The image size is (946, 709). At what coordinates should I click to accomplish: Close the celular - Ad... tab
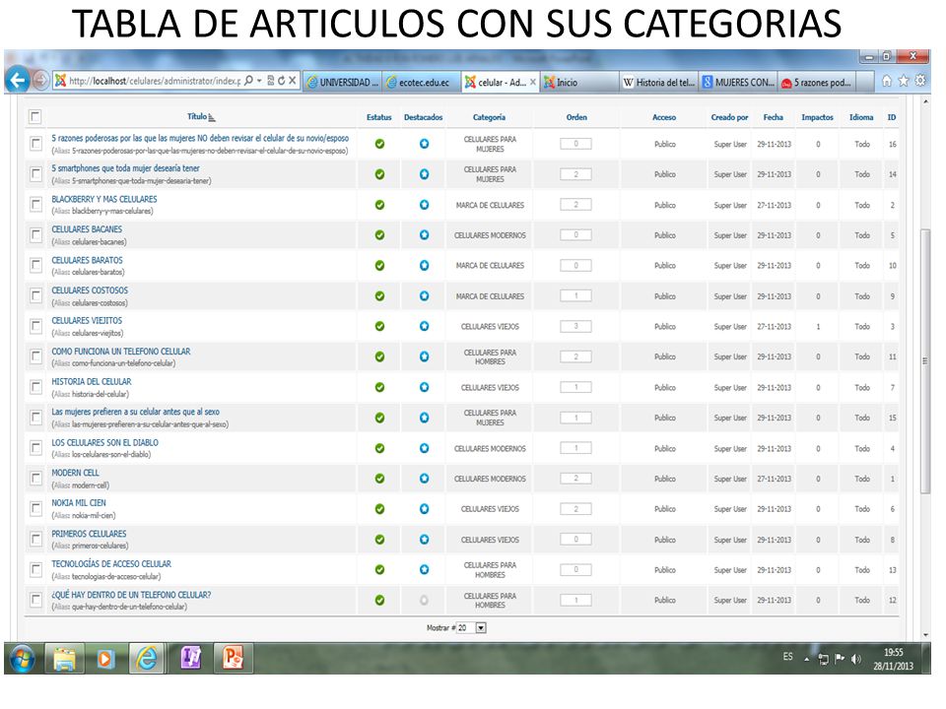point(533,83)
